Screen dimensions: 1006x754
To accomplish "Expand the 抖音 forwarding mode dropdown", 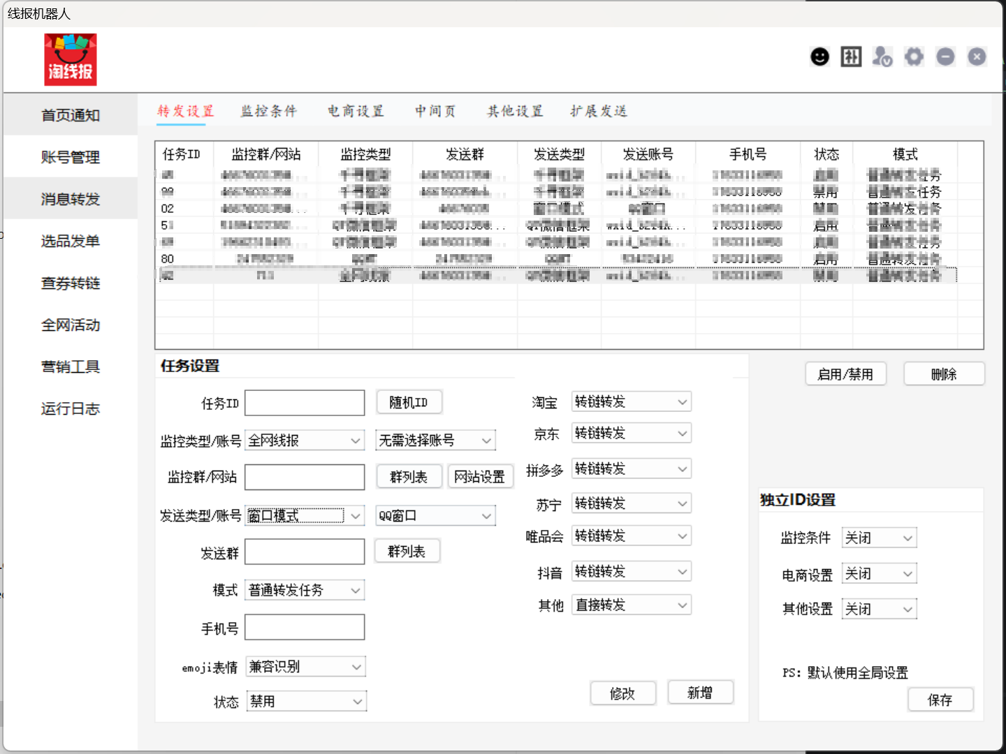I will coord(631,570).
